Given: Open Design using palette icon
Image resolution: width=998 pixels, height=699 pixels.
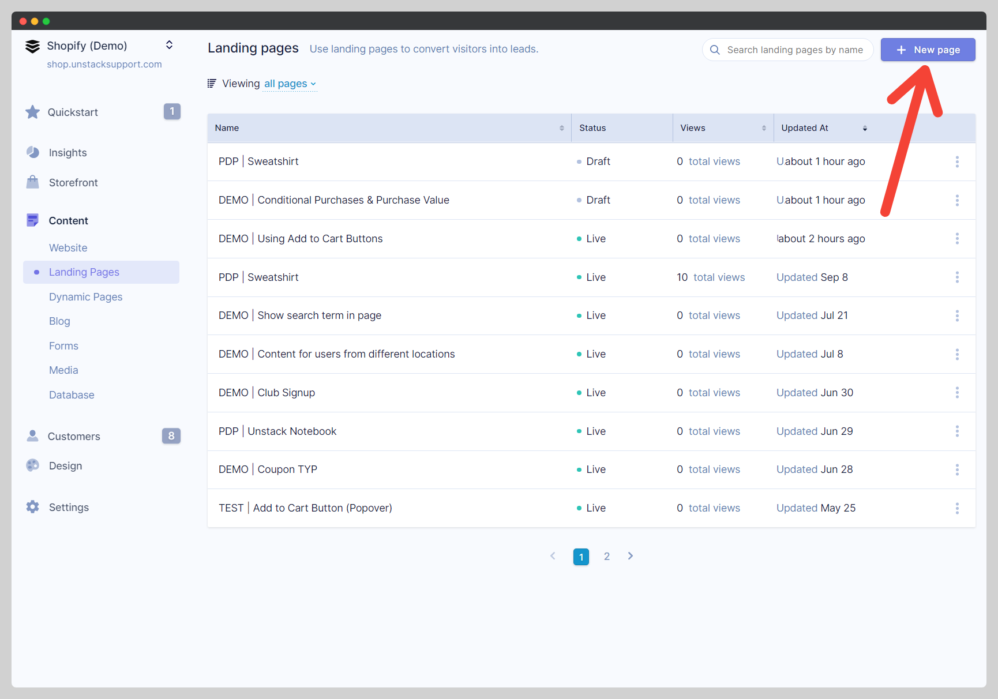Looking at the screenshot, I should pos(33,465).
